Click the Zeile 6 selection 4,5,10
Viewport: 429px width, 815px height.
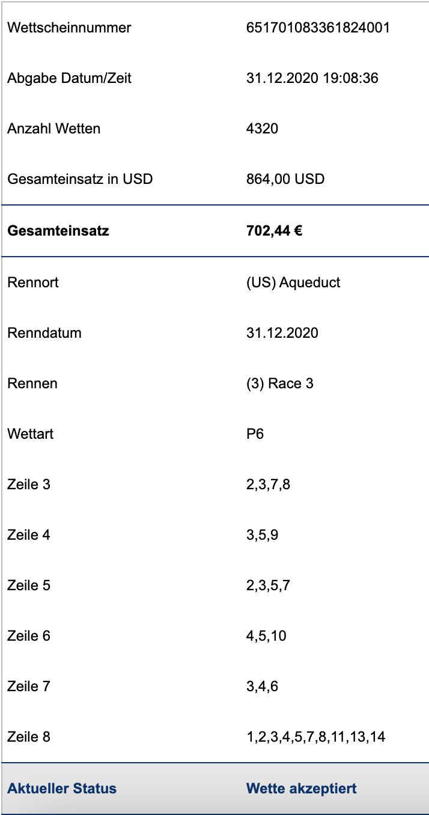pyautogui.click(x=266, y=635)
